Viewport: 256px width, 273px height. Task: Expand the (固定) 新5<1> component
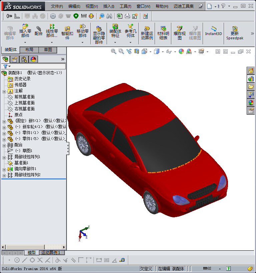(4, 122)
